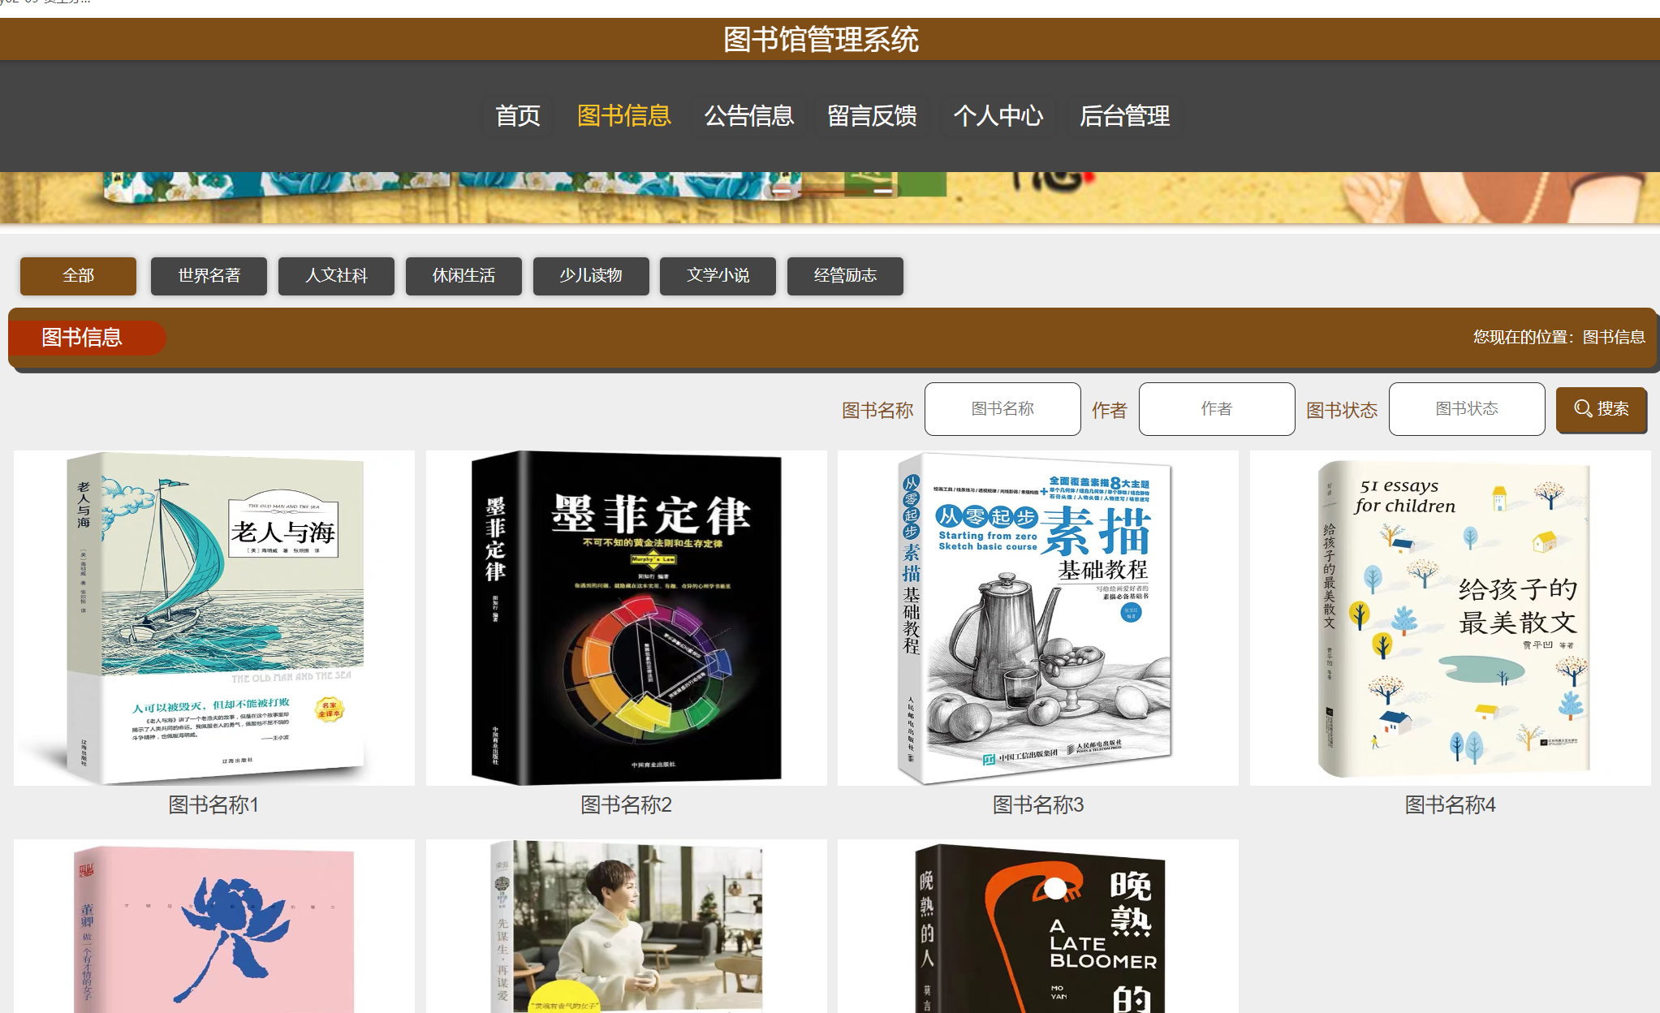Select the 全部 category filter

point(77,275)
